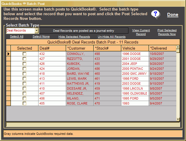Click customer cell MATTHEWS JR,
Viewport: 186px width, 141px height.
pos(80,83)
